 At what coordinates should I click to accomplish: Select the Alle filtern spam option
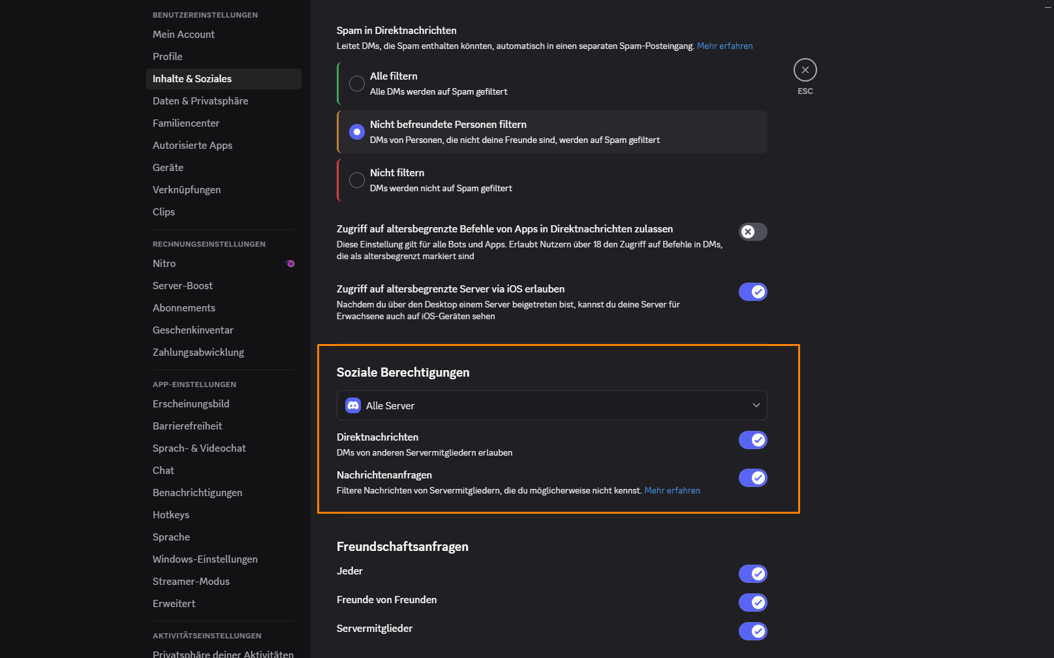click(x=356, y=84)
